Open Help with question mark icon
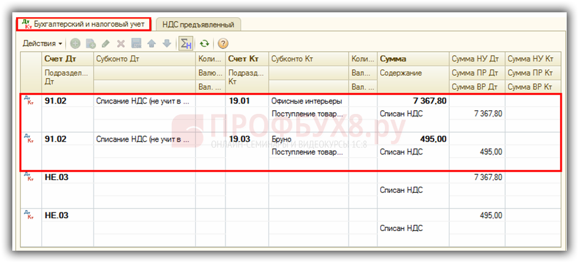The image size is (579, 263). click(x=223, y=44)
